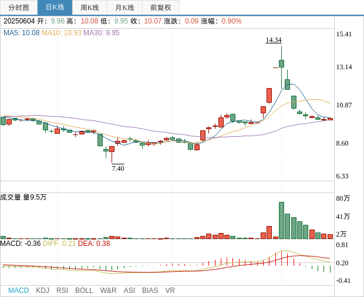Click the 15.41 price axis label
The image size is (364, 297).
click(344, 34)
